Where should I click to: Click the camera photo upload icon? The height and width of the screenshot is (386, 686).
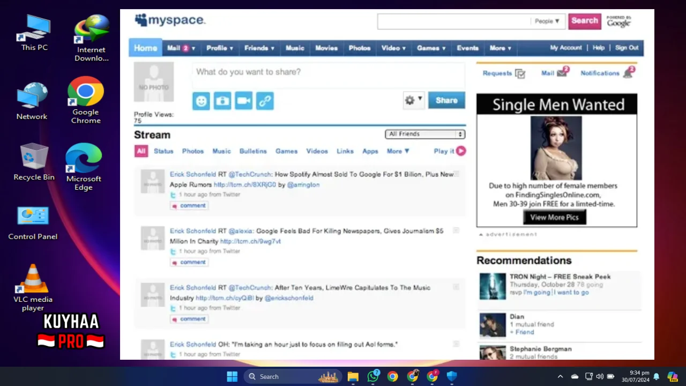coord(222,100)
